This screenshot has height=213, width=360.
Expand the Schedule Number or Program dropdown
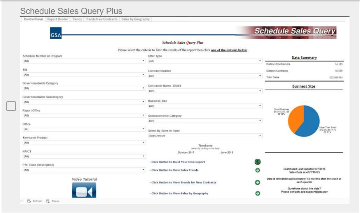coord(84,61)
